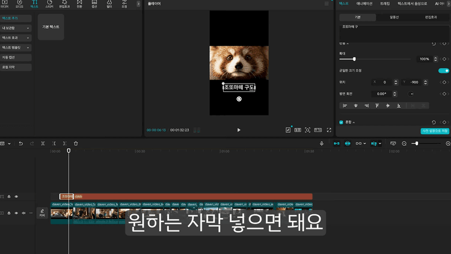The height and width of the screenshot is (254, 451).
Task: Open the 필터 (Filter) panel icon
Action: 109,4
